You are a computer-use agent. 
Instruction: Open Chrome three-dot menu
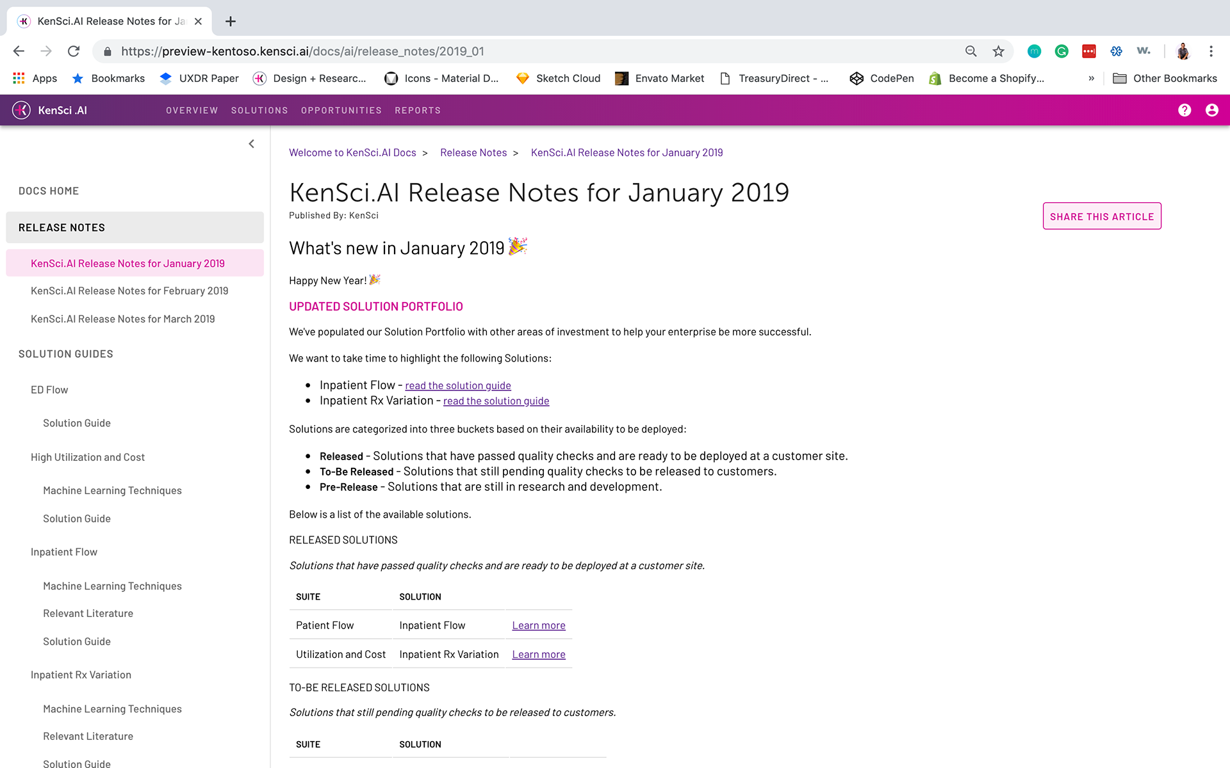tap(1211, 51)
